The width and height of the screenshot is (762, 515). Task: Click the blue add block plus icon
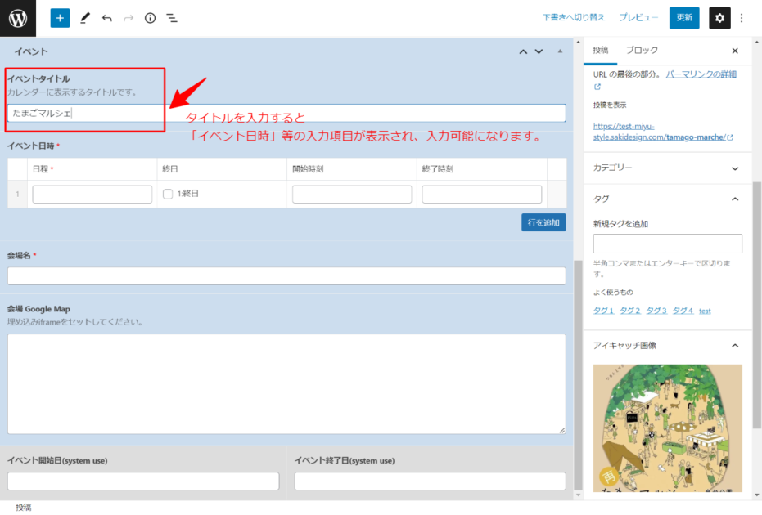[x=60, y=18]
